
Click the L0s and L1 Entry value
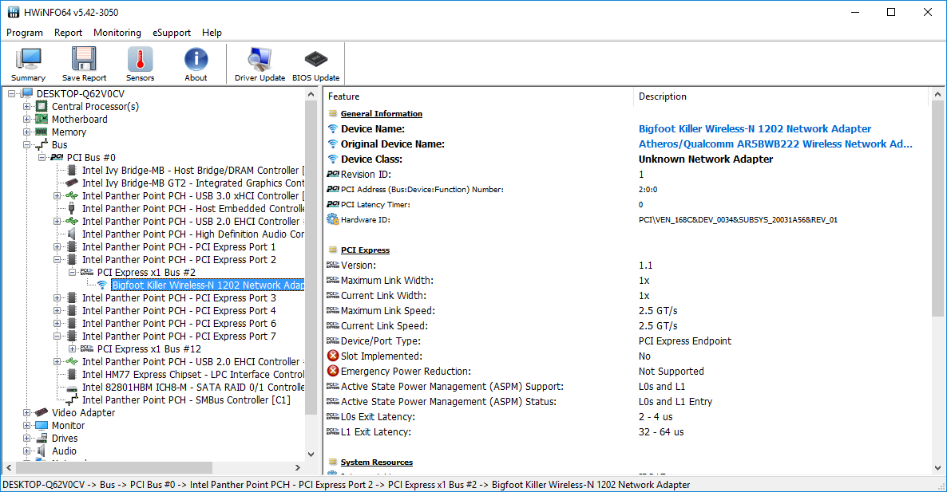tap(676, 402)
